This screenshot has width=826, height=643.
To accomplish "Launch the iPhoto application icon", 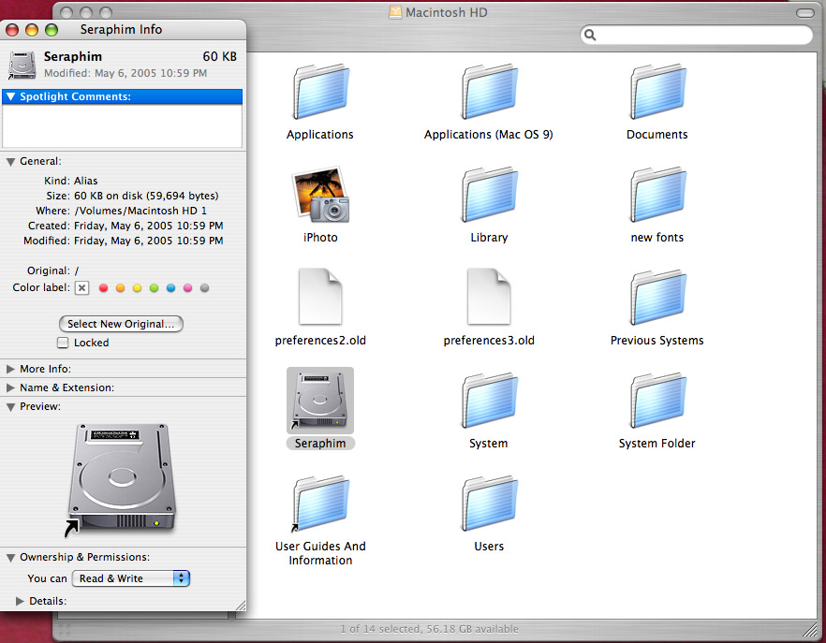I will [x=321, y=195].
